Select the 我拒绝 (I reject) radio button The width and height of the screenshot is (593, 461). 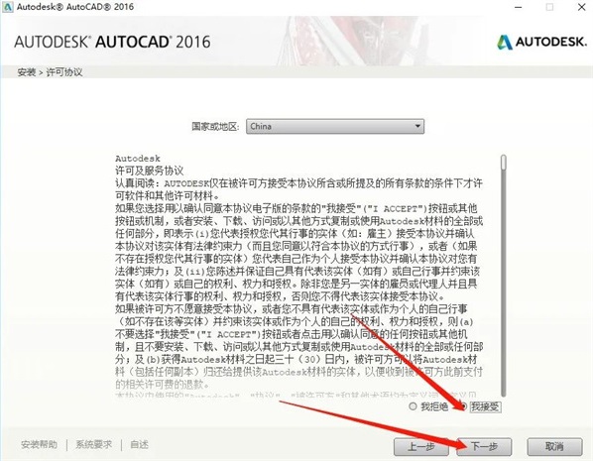pyautogui.click(x=413, y=406)
